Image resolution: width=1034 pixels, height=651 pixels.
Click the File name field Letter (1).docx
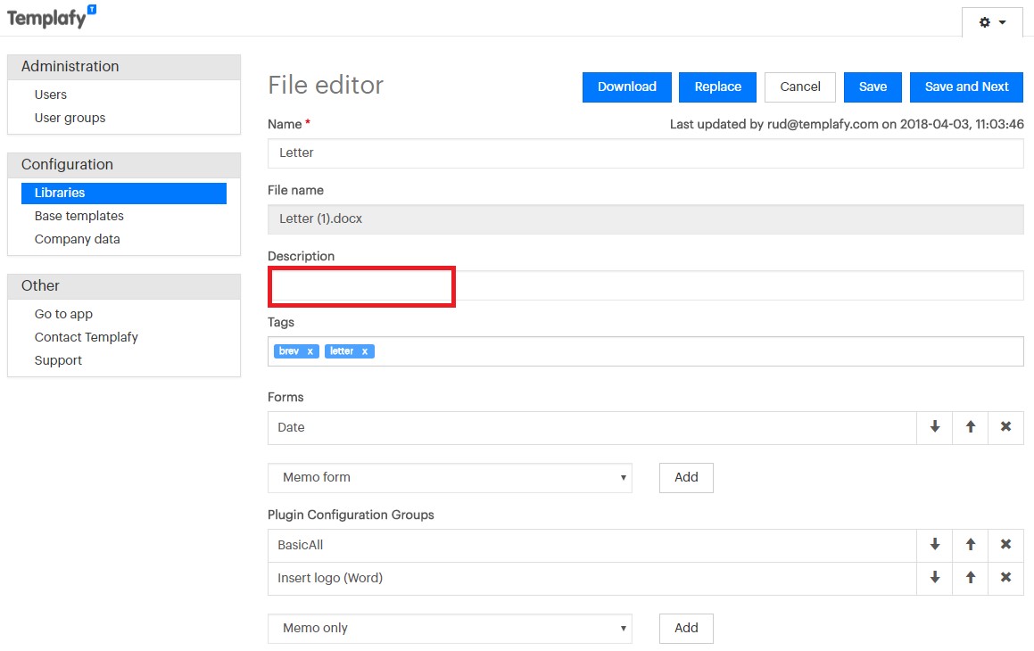click(x=646, y=218)
